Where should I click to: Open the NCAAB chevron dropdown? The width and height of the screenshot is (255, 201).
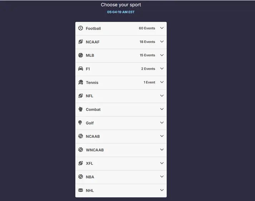click(162, 136)
